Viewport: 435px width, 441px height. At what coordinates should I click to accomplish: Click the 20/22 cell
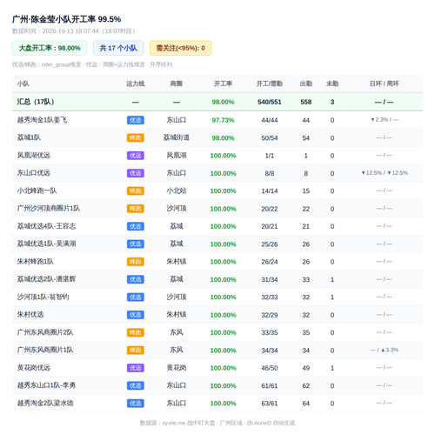click(270, 209)
